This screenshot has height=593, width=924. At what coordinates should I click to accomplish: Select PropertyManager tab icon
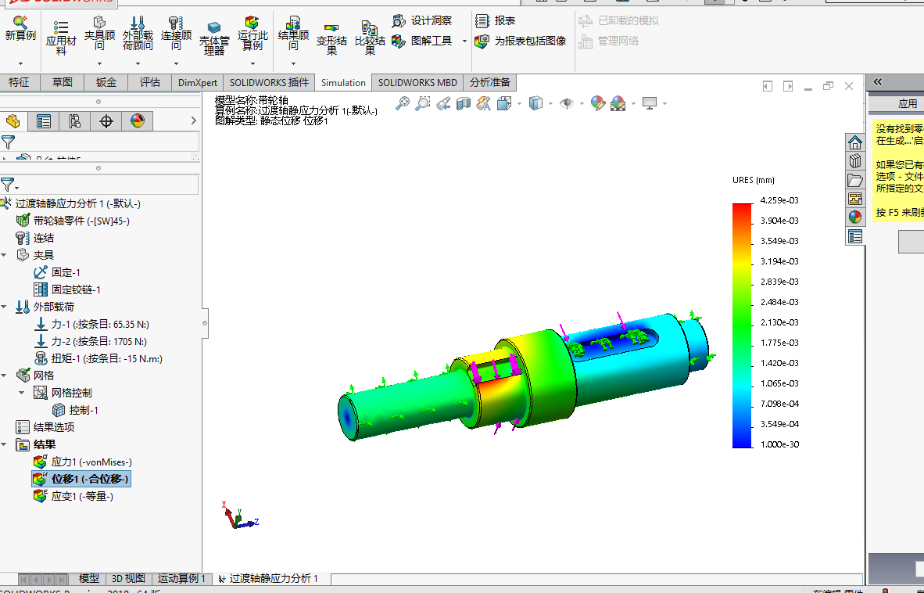point(44,121)
